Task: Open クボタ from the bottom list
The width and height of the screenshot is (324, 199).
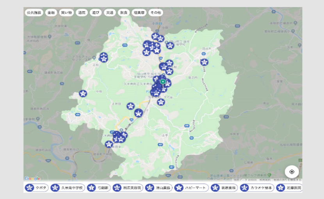Action: tap(37, 188)
